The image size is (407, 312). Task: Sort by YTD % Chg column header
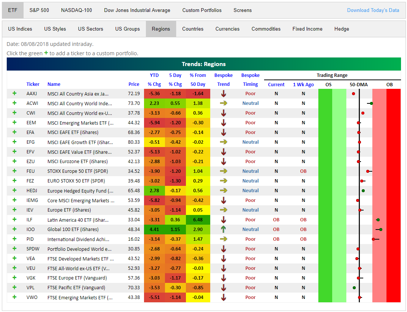tap(154, 79)
